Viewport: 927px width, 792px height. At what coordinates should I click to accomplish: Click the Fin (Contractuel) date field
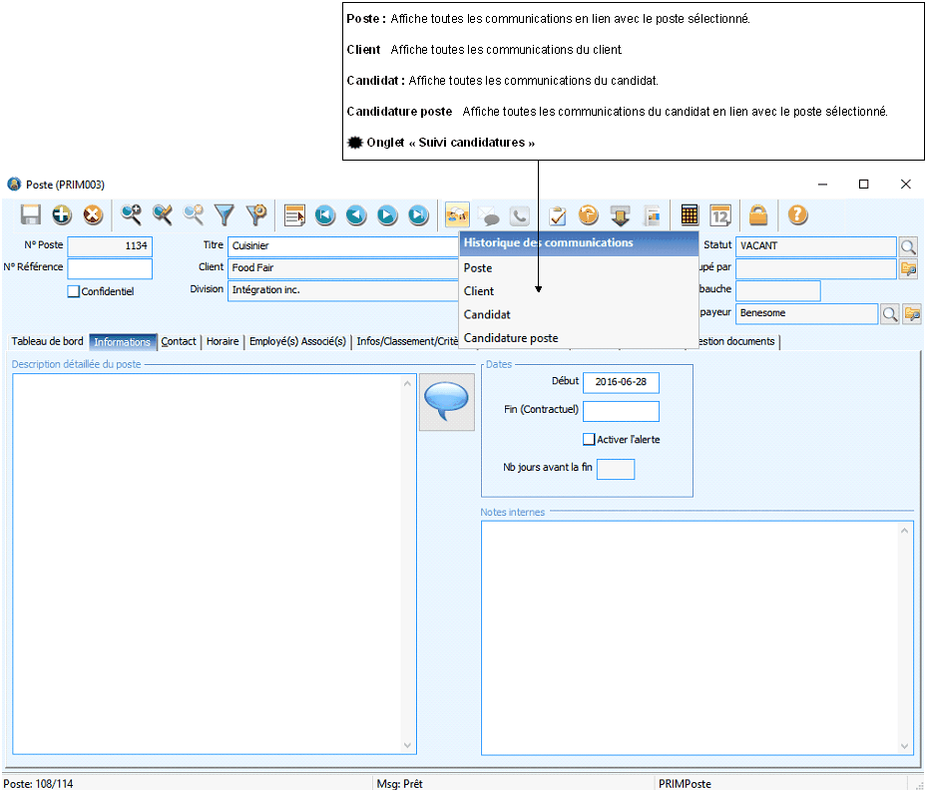pyautogui.click(x=621, y=411)
